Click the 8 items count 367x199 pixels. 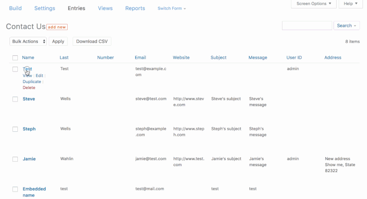[x=353, y=41]
